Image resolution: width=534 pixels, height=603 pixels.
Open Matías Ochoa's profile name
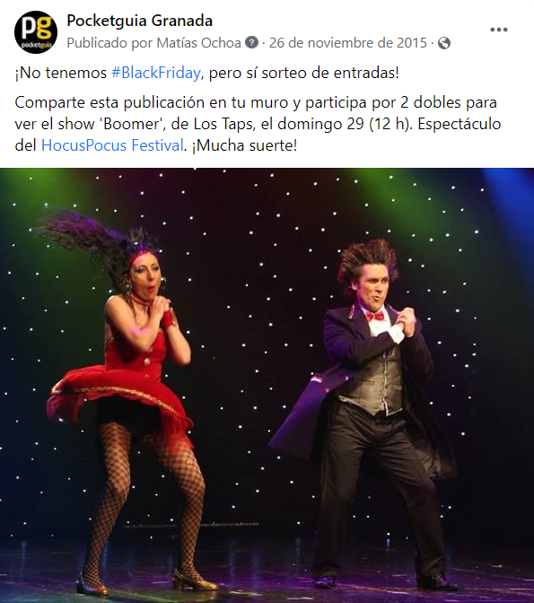(x=198, y=43)
